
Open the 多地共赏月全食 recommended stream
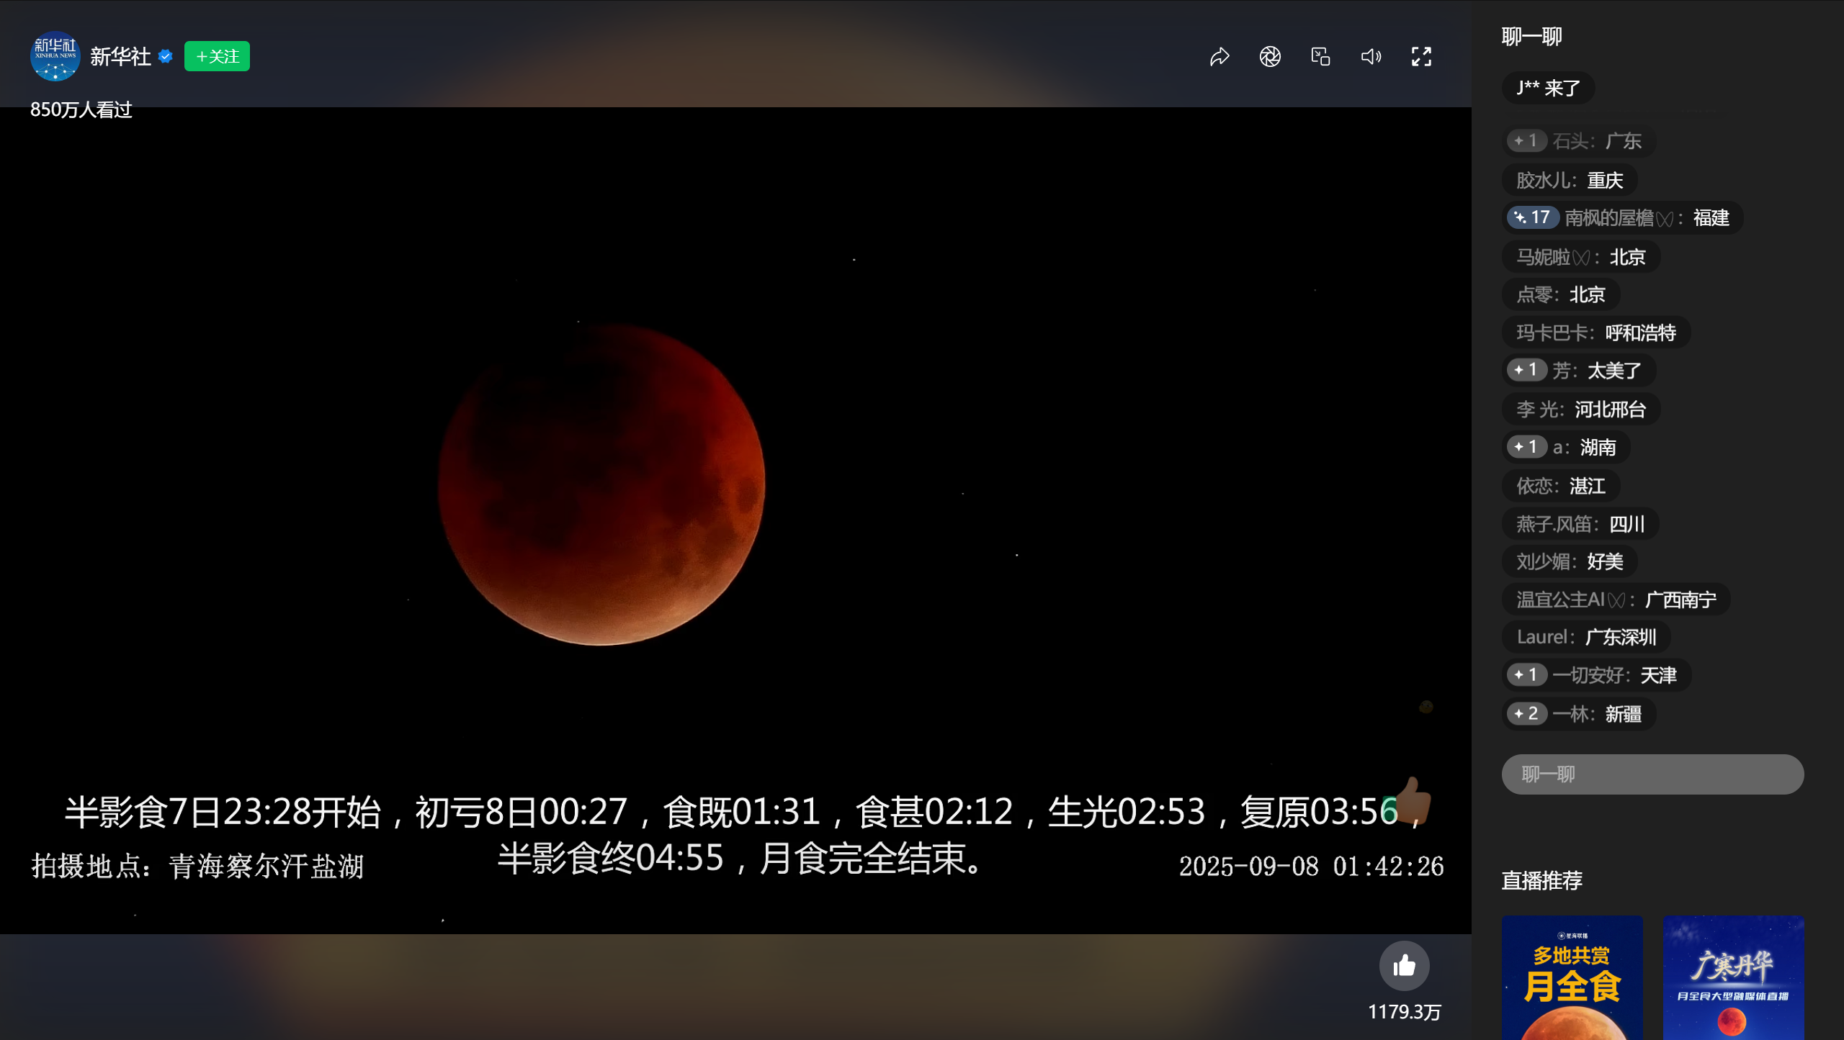[1572, 977]
